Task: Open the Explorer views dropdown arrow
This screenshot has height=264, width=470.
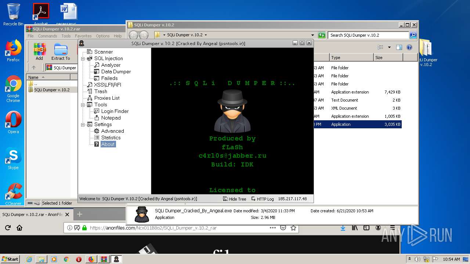Action: click(389, 47)
